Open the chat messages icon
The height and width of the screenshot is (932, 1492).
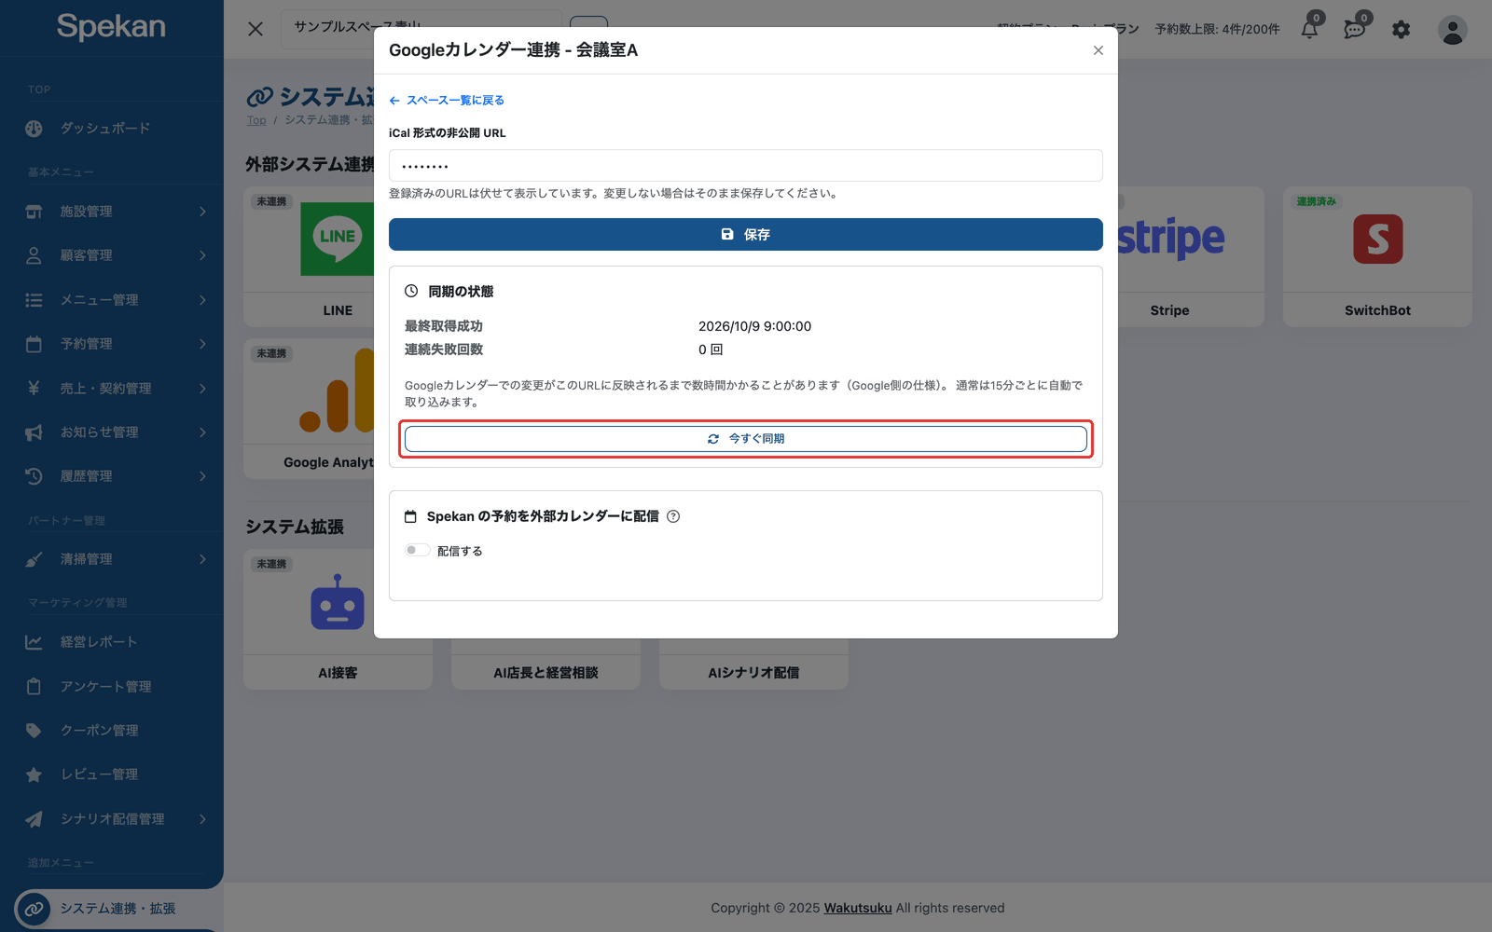1355,30
